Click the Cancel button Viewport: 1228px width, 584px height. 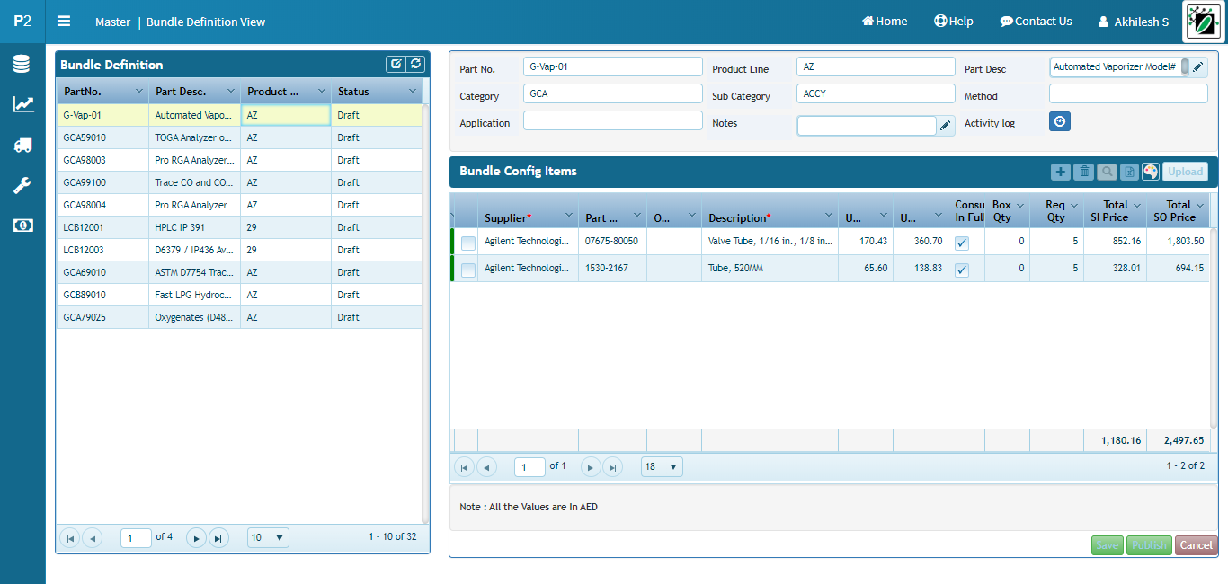(x=1196, y=545)
